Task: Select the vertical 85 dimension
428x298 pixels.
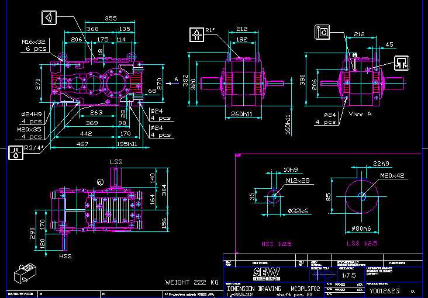Action: click(328, 197)
